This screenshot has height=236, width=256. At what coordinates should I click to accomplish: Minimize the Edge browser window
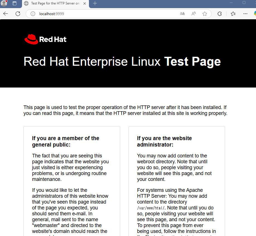click(231, 3)
